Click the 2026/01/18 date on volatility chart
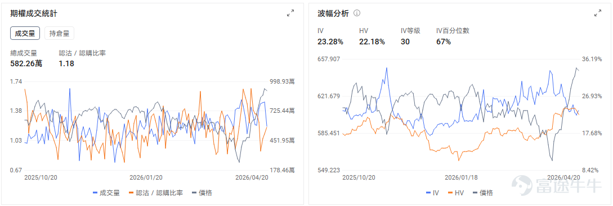The height and width of the screenshot is (206, 613). pos(462,177)
